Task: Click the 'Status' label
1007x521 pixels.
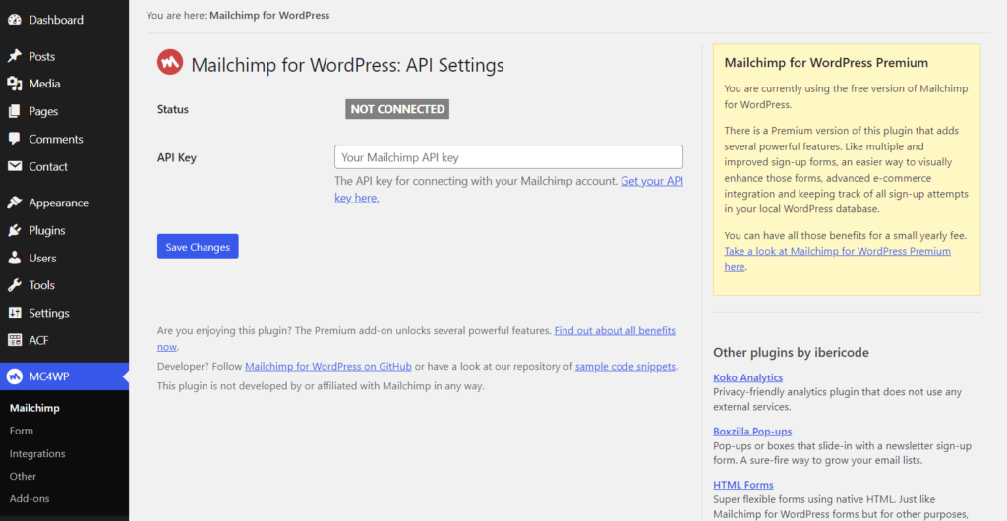Action: click(173, 110)
